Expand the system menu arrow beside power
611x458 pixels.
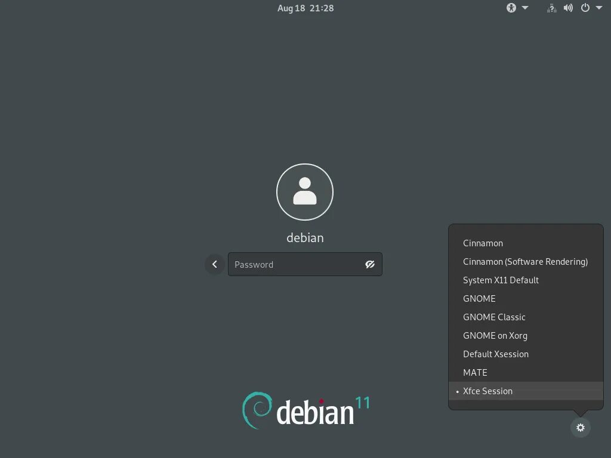pyautogui.click(x=599, y=8)
